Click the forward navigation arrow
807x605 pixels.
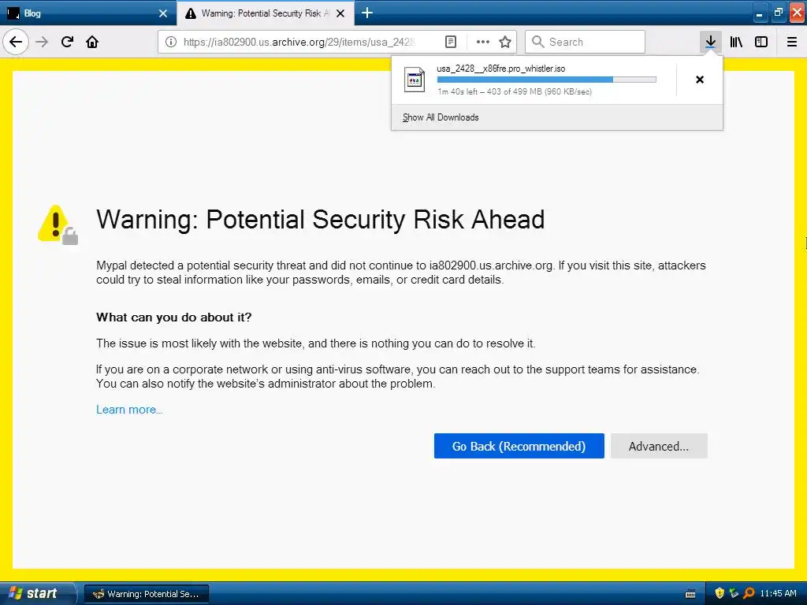[42, 42]
